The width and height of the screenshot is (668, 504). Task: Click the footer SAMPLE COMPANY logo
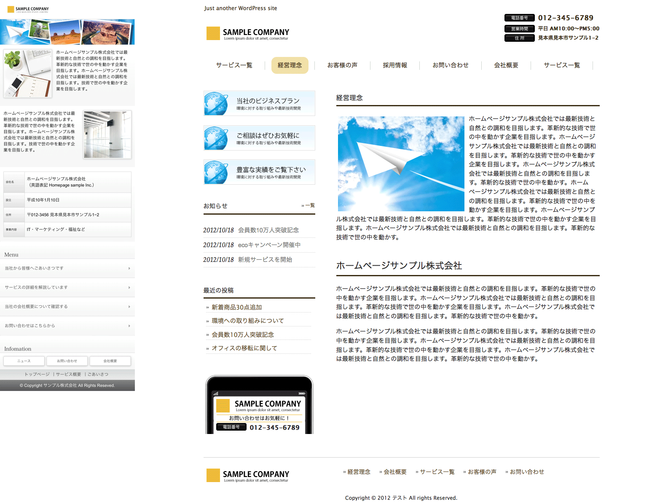tap(247, 475)
